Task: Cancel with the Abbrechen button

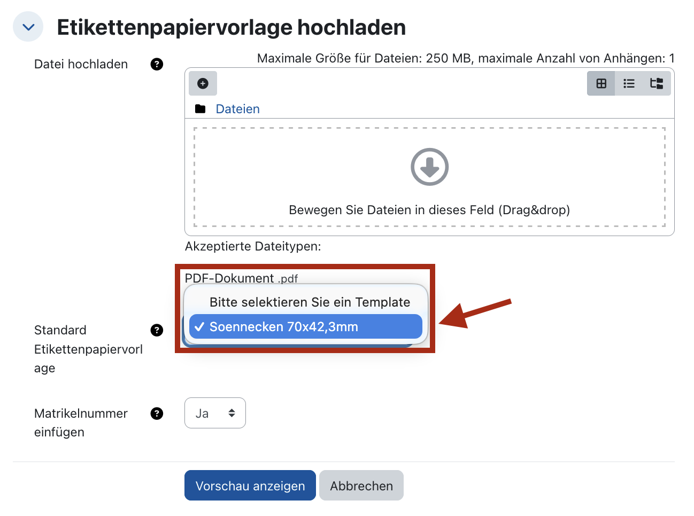Action: point(361,485)
